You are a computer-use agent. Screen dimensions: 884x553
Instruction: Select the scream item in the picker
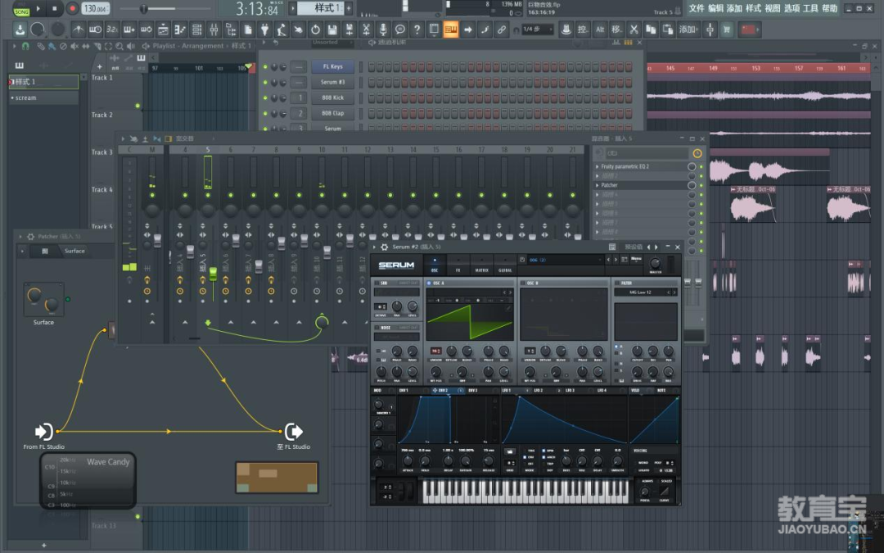click(x=43, y=97)
